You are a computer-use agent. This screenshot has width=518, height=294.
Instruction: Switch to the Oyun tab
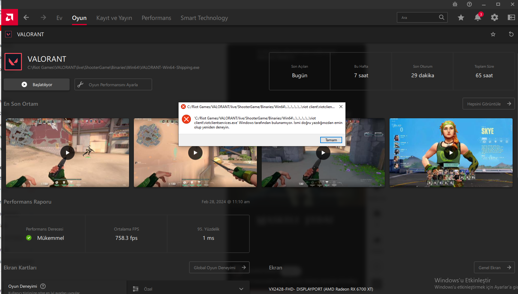point(79,18)
